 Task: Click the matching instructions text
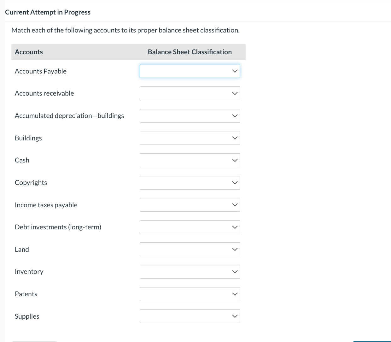click(x=125, y=30)
